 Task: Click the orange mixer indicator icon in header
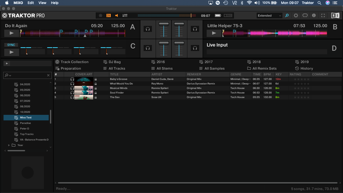point(108,16)
